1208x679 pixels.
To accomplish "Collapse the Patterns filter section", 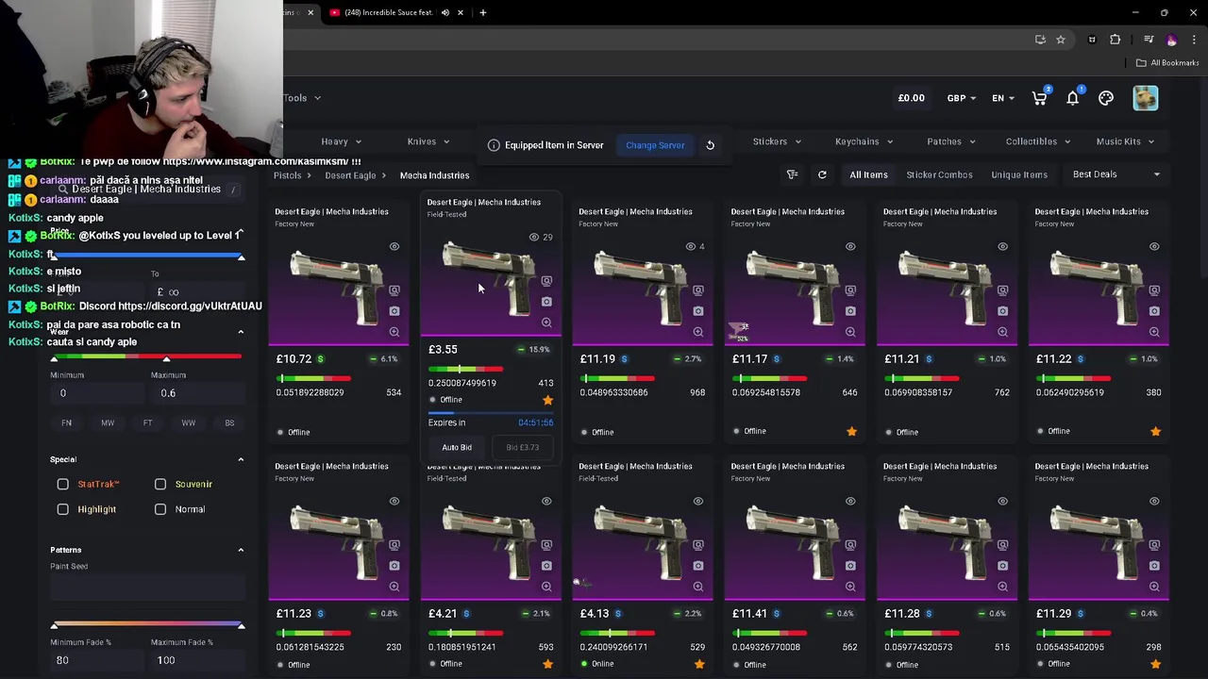I will (241, 550).
